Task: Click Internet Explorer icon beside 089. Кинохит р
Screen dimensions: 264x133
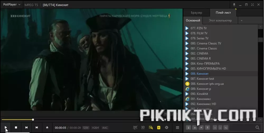Action: click(x=187, y=89)
